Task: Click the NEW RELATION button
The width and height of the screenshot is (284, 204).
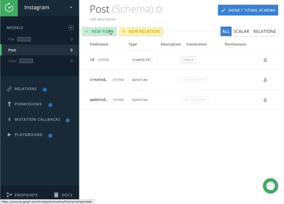Action: (x=141, y=31)
